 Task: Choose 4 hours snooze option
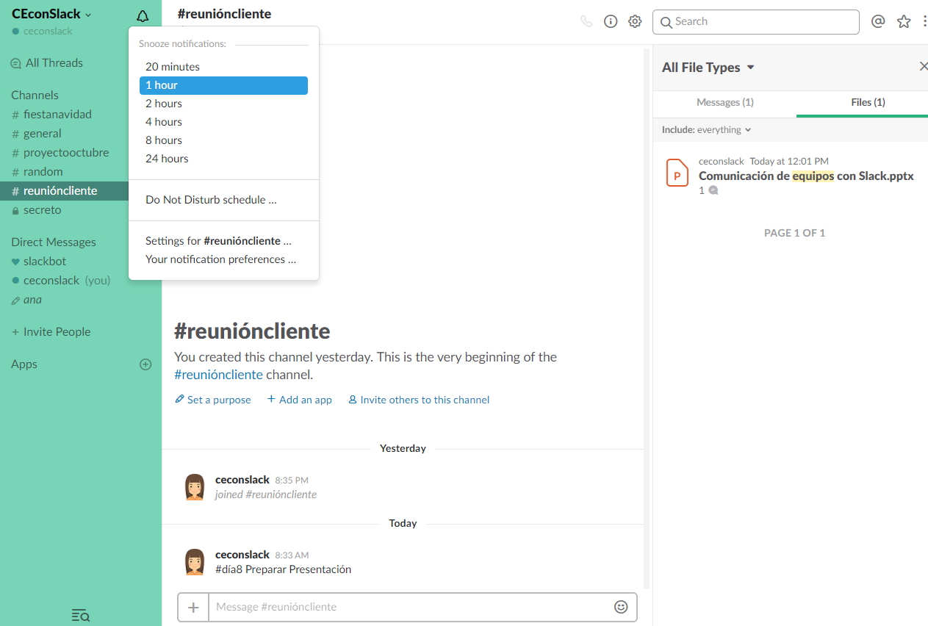[223, 122]
